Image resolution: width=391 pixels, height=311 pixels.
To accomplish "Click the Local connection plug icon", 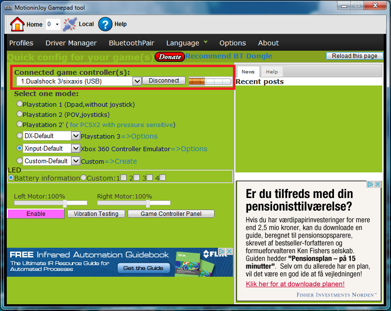I will tap(70, 24).
